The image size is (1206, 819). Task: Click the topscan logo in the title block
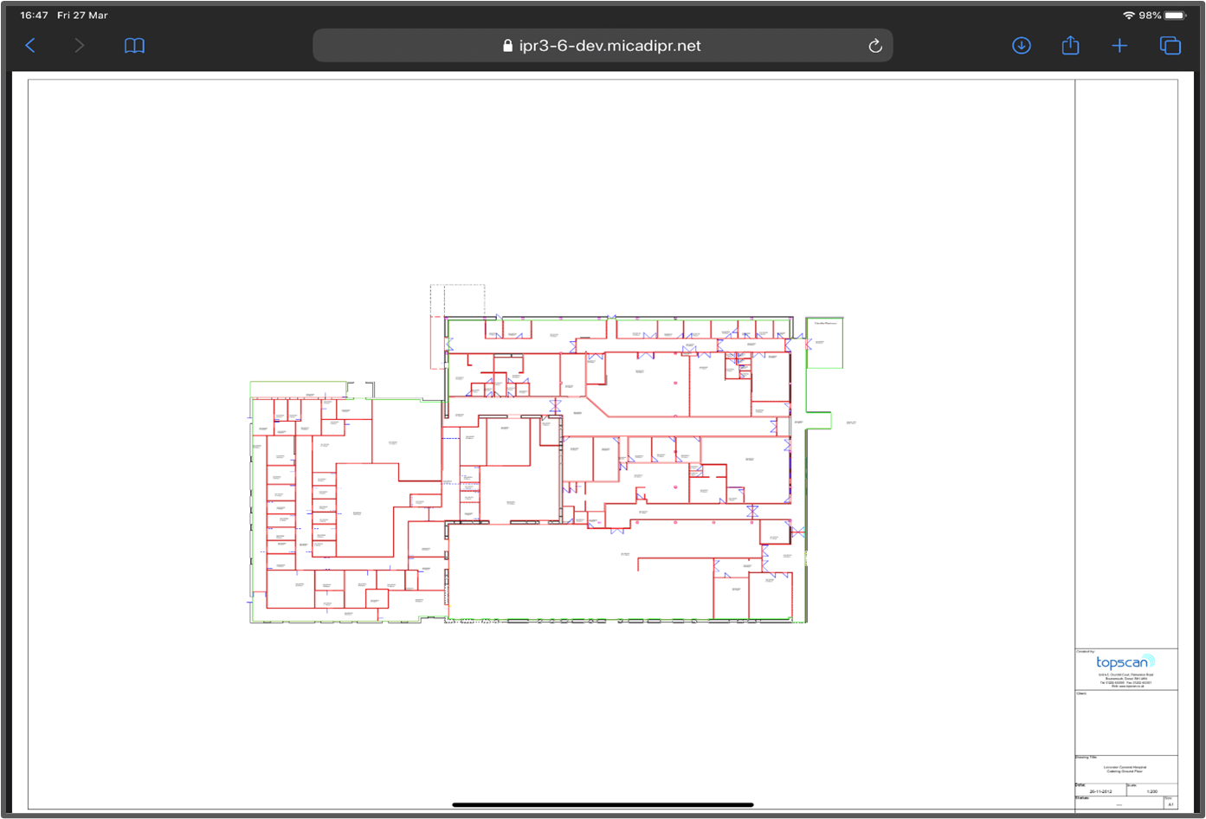pos(1125,661)
